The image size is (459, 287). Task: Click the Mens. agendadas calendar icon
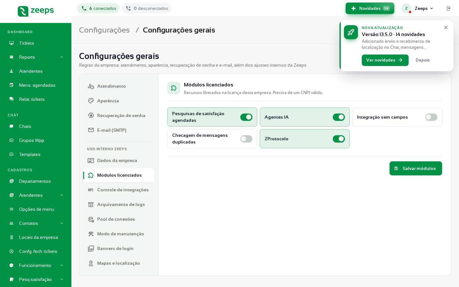(x=11, y=85)
